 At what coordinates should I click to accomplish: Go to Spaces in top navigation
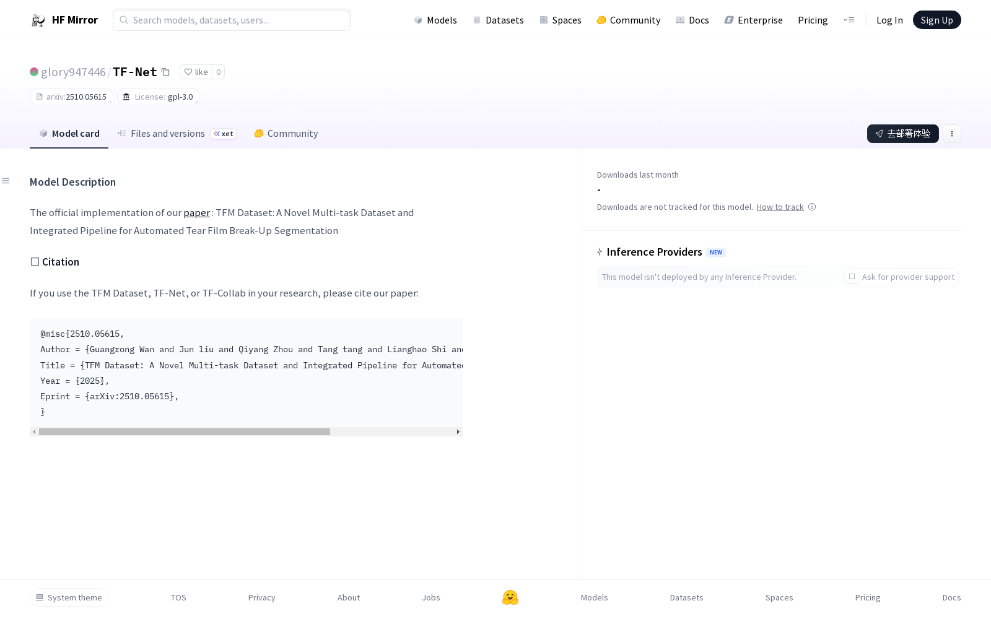tap(561, 20)
